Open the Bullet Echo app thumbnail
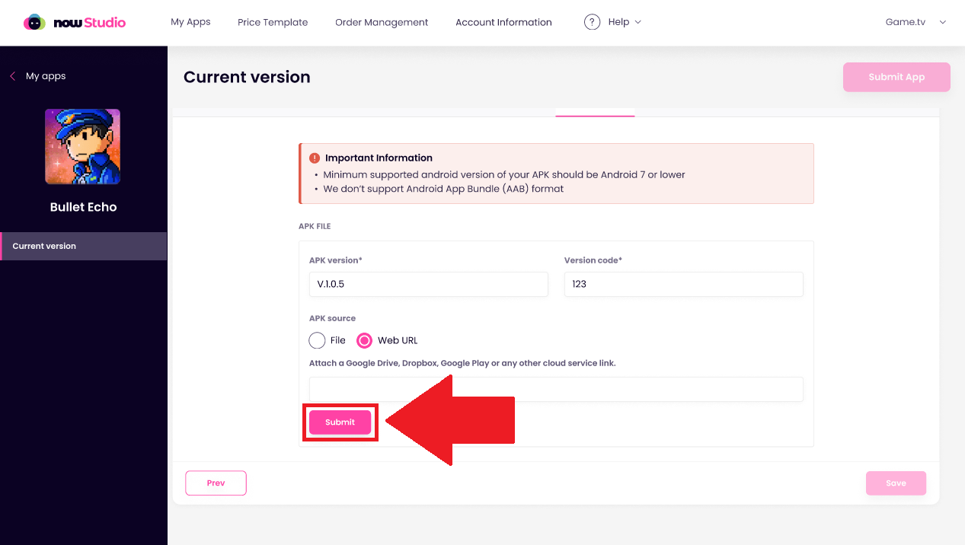Image resolution: width=965 pixels, height=545 pixels. [x=82, y=146]
